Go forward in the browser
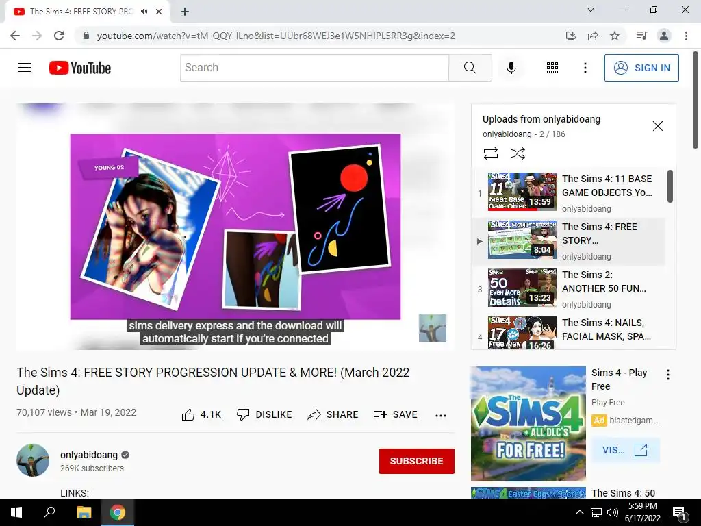 coord(37,36)
